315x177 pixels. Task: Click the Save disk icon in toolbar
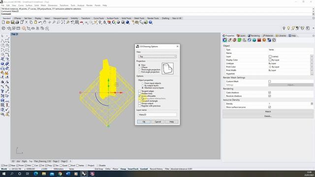13,22
